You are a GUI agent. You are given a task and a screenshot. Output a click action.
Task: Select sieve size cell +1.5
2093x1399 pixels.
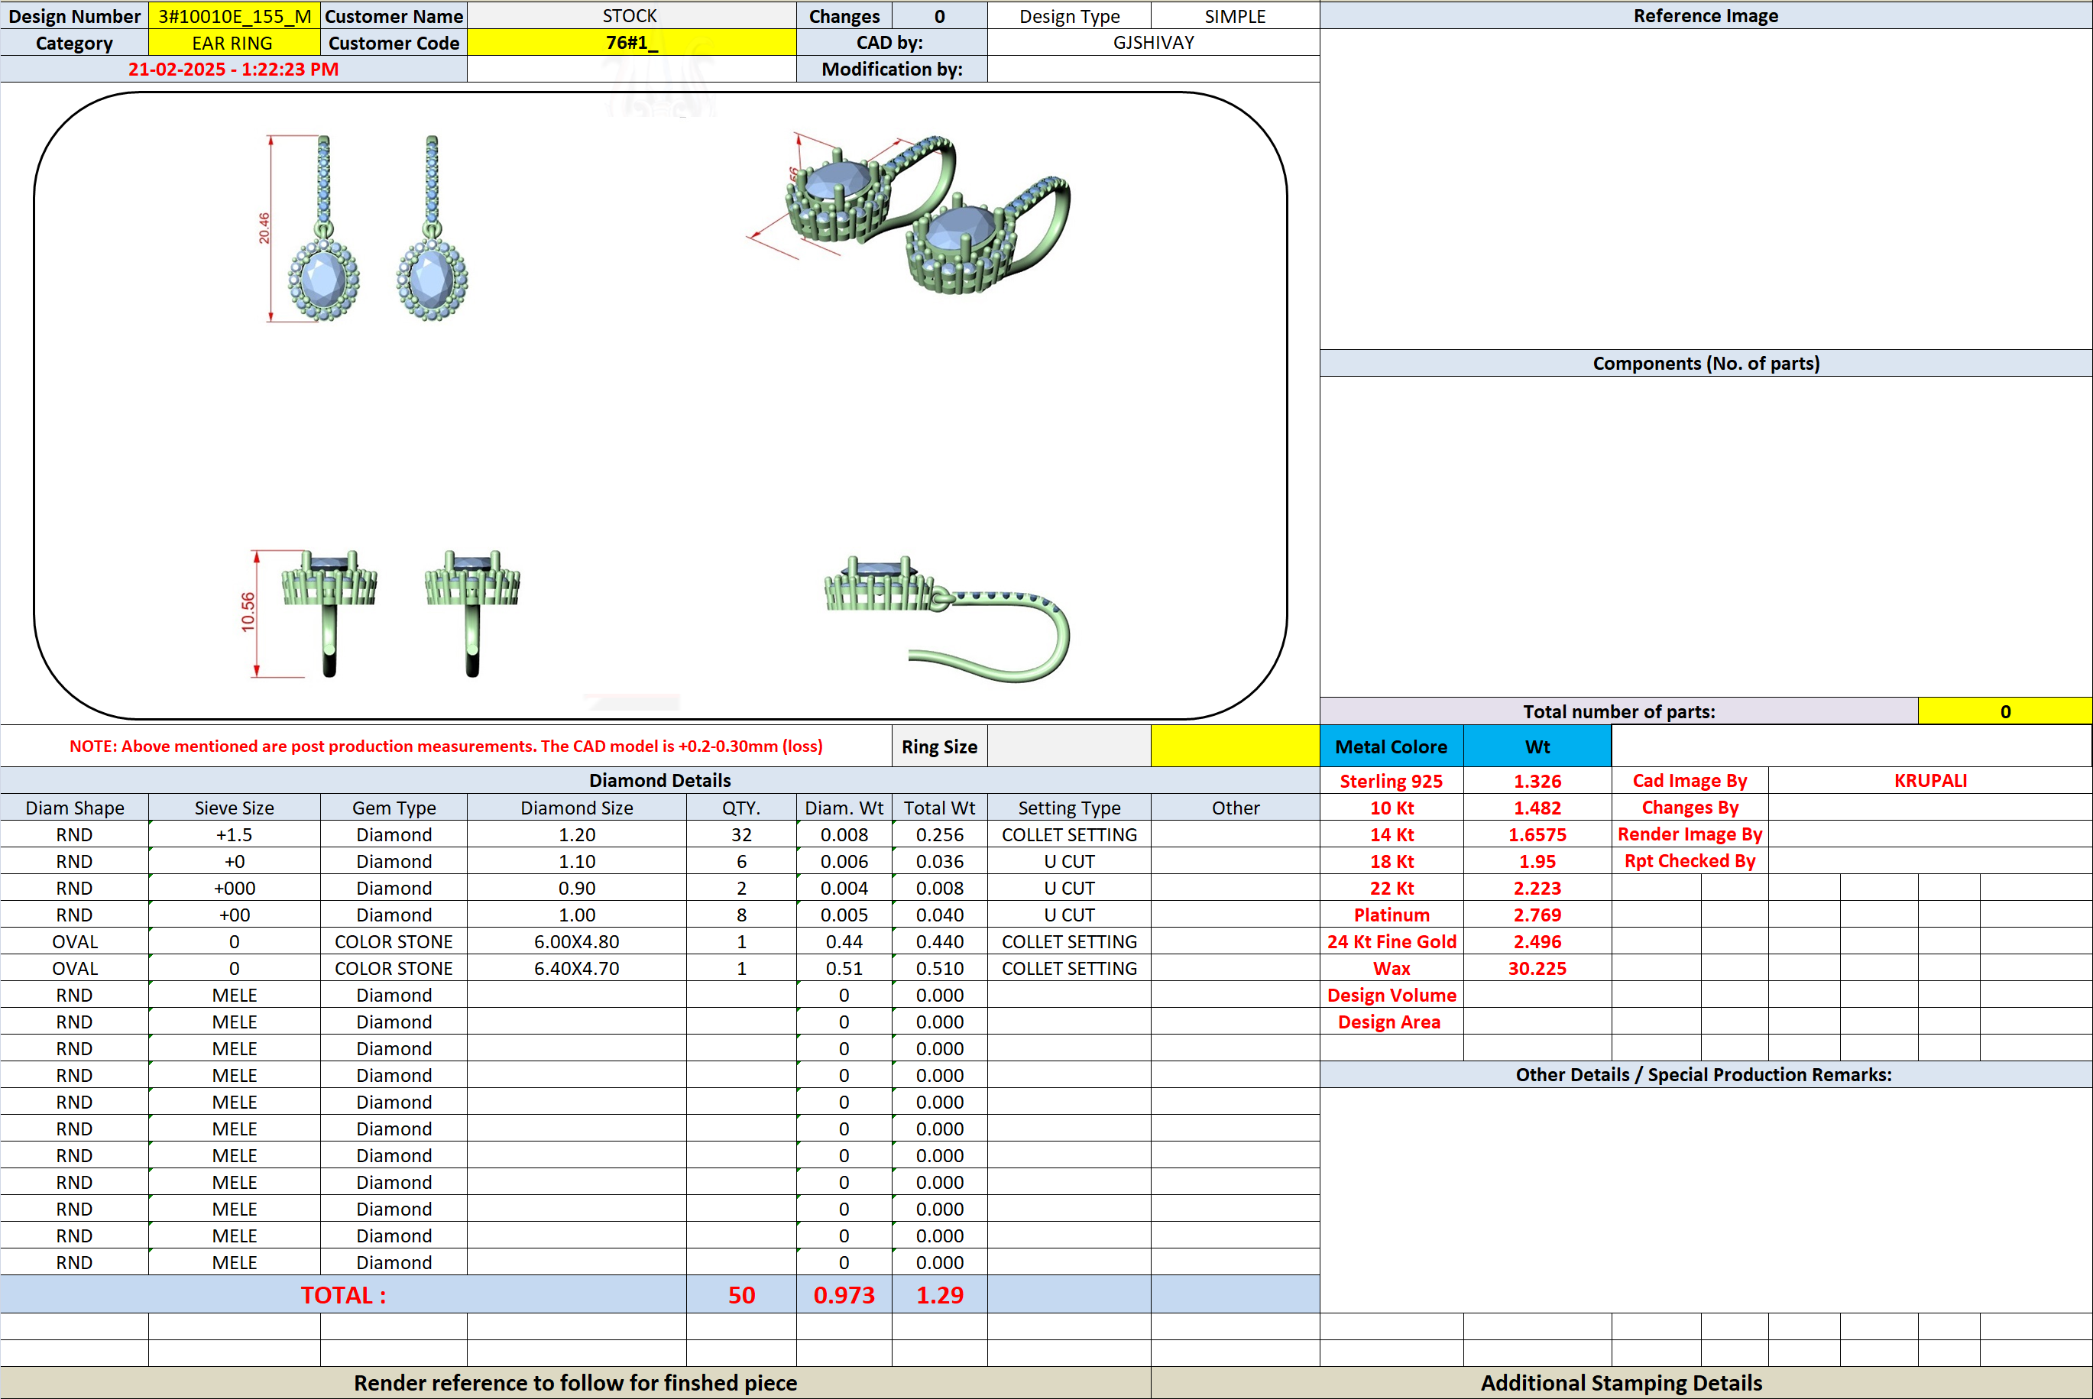pyautogui.click(x=234, y=834)
